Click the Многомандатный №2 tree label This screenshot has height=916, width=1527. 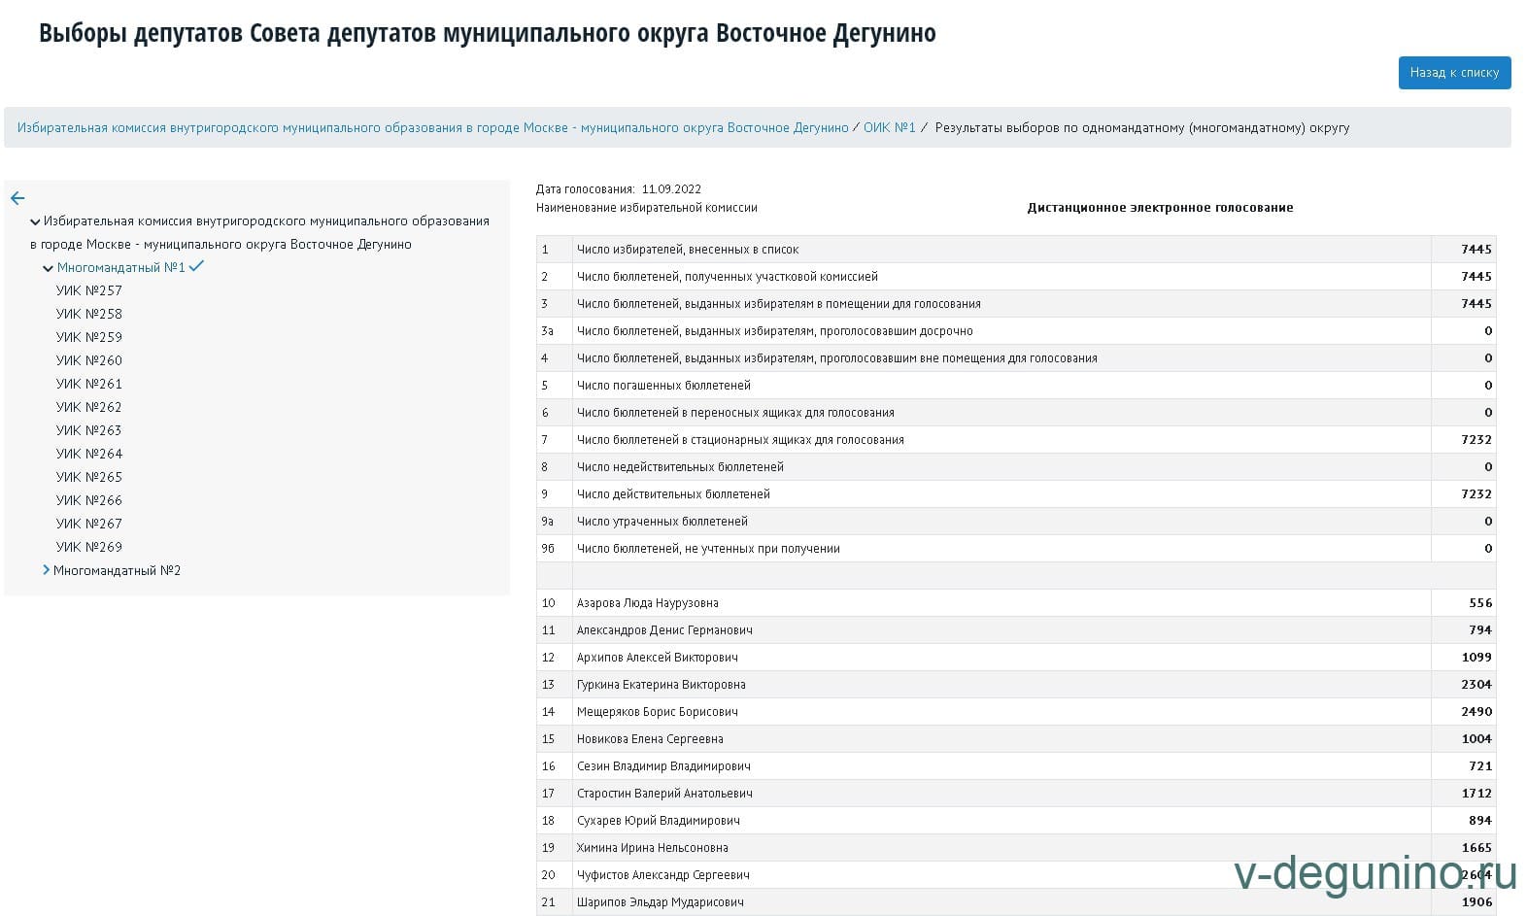click(117, 570)
